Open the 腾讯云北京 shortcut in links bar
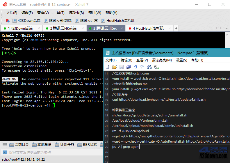Image resolution: width=230 pixels, height=163 pixels. pos(86,21)
